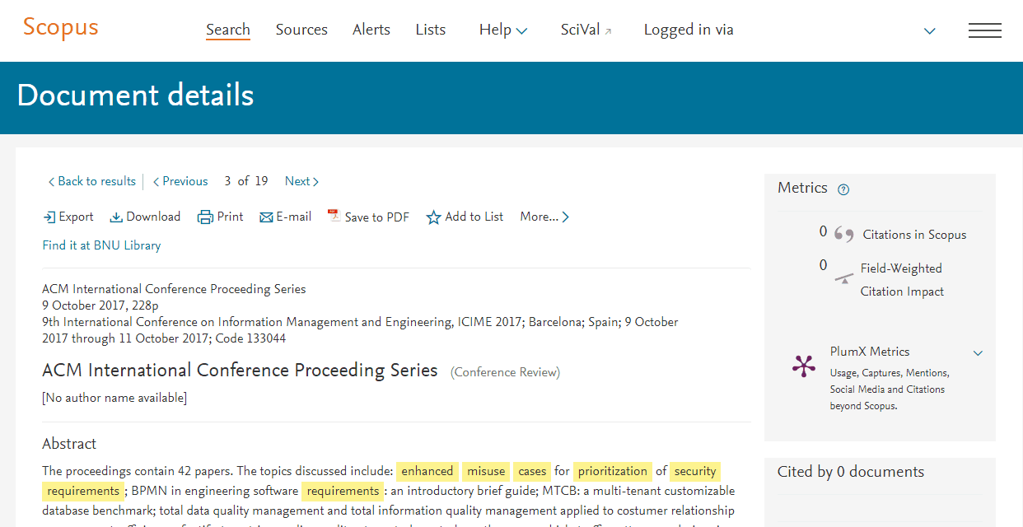The height and width of the screenshot is (527, 1023).
Task: Go to the Previous document
Action: coord(180,181)
